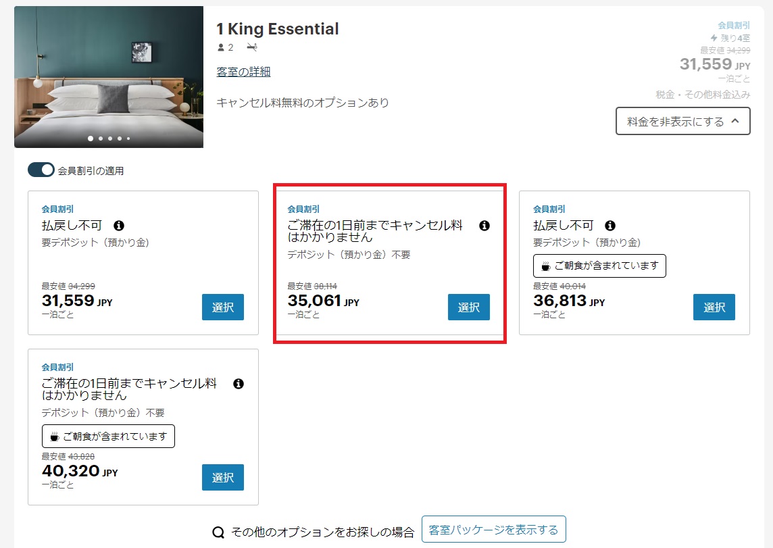Click breakfast coffee cup icon in 40,320 JPY card
Screen dimensions: 773x548
pos(55,437)
